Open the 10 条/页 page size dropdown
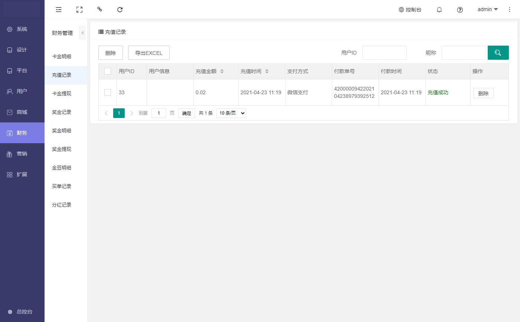 [231, 113]
